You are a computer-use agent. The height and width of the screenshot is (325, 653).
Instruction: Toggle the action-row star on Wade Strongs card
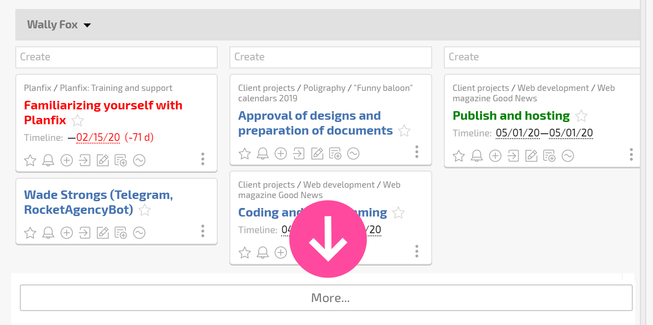coord(30,233)
